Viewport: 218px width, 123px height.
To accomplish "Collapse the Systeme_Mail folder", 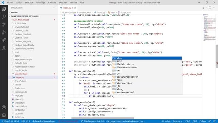I will click(21, 74).
